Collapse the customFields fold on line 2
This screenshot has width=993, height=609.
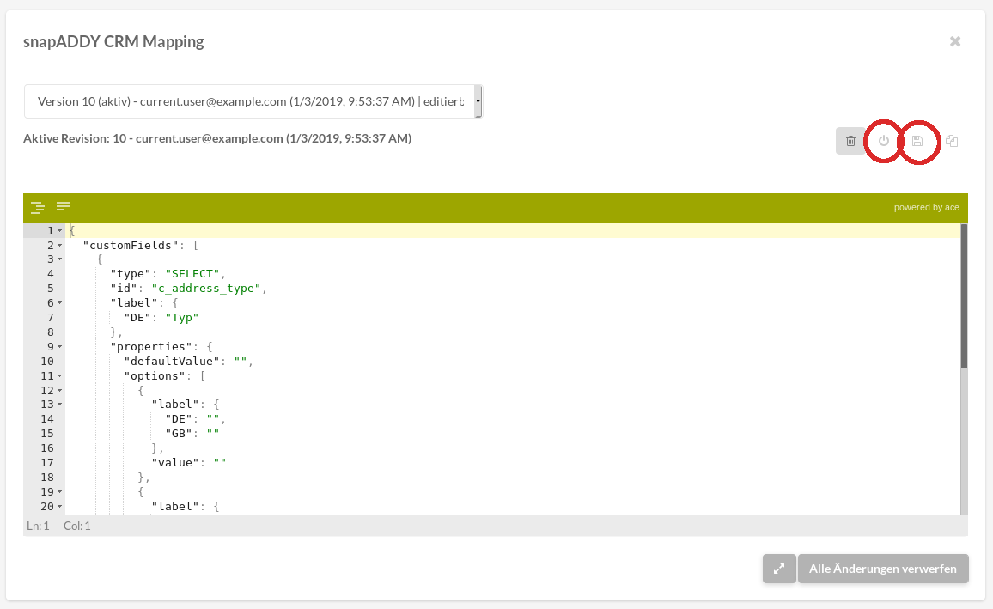pyautogui.click(x=60, y=246)
